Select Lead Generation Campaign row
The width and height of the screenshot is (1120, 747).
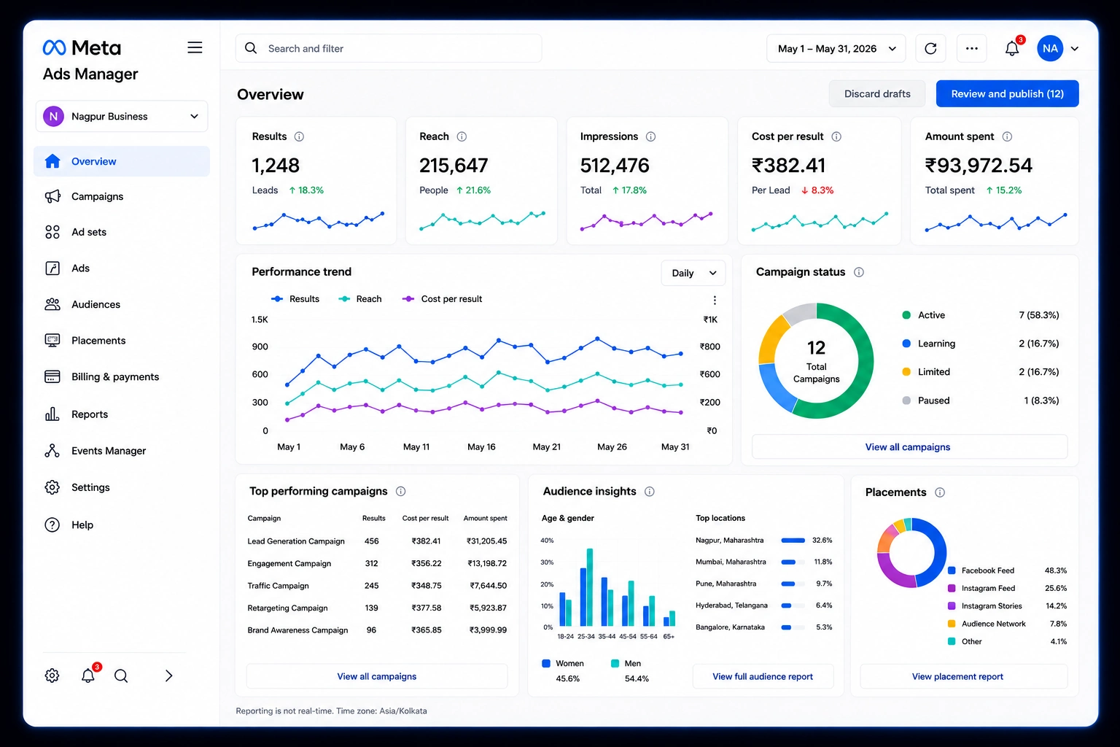[x=377, y=541]
